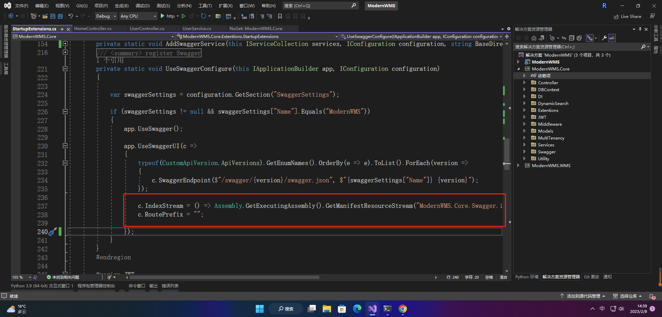Click the Live Share button
The height and width of the screenshot is (317, 662).
click(627, 17)
